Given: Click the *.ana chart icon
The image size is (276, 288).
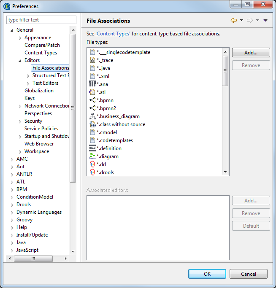Looking at the screenshot, I should (x=92, y=84).
